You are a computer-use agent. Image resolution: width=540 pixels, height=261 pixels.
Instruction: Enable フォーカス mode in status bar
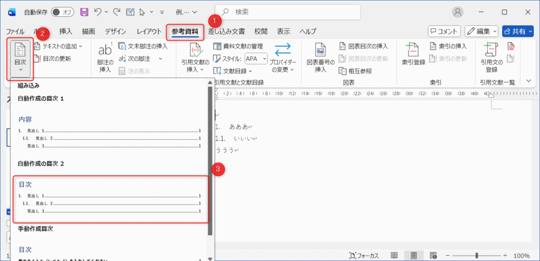click(363, 255)
